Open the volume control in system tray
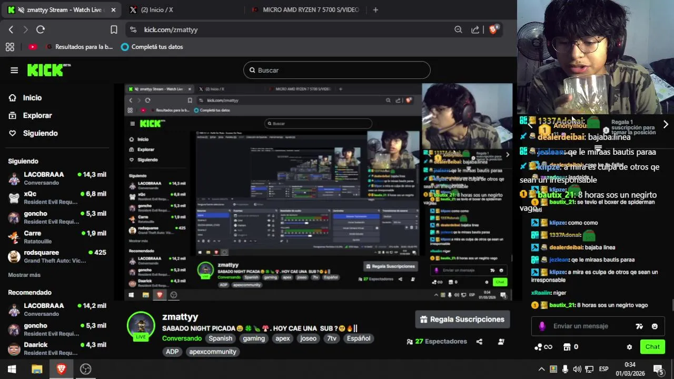The width and height of the screenshot is (674, 379). pyautogui.click(x=577, y=369)
